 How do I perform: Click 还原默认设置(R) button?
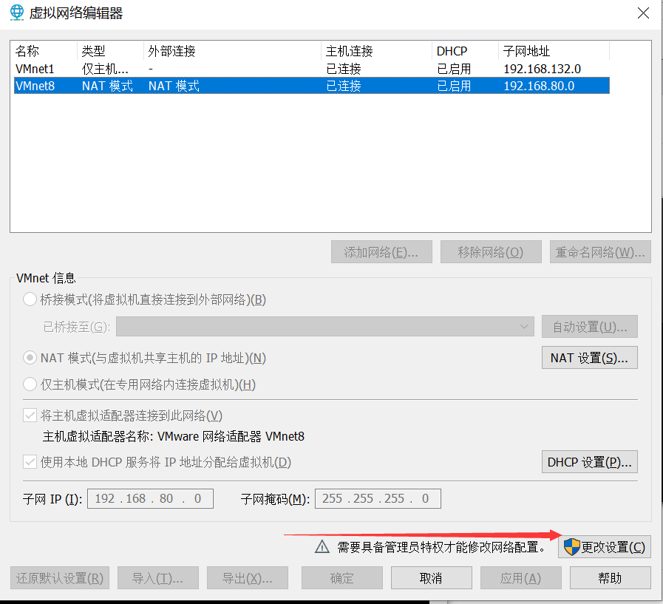coord(60,578)
